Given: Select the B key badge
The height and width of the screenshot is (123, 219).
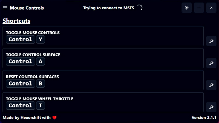Looking at the screenshot, I should [x=41, y=83].
